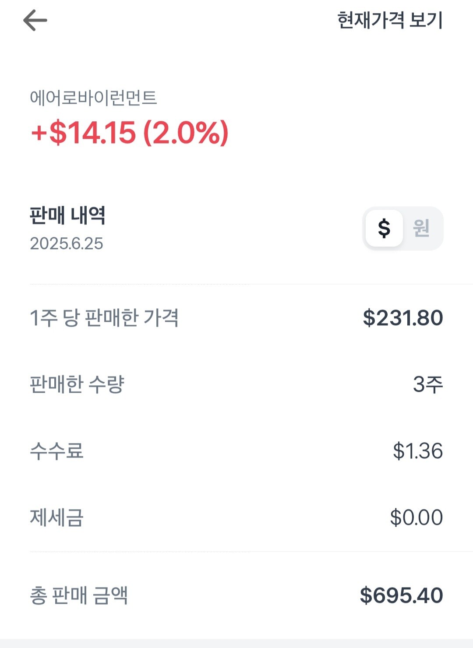
Task: Switch currency display to 원
Action: 421,228
